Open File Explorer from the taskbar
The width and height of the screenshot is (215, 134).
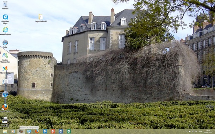(5, 132)
